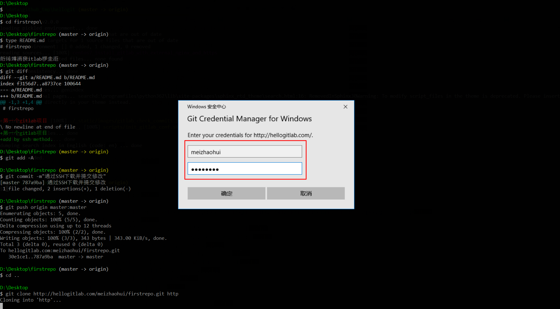560x309 pixels.
Task: Click 'Enumerating objects: 5, done.' line
Action: click(x=40, y=214)
